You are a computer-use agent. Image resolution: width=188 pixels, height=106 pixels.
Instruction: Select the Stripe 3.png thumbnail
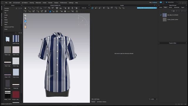pyautogui.click(x=16, y=50)
